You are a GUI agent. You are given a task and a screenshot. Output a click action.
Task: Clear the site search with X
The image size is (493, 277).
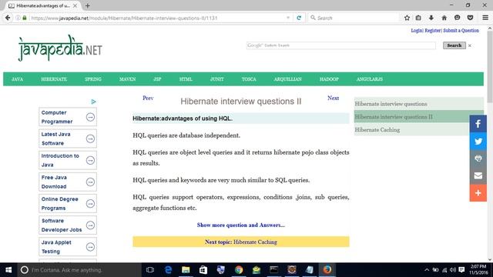470,46
